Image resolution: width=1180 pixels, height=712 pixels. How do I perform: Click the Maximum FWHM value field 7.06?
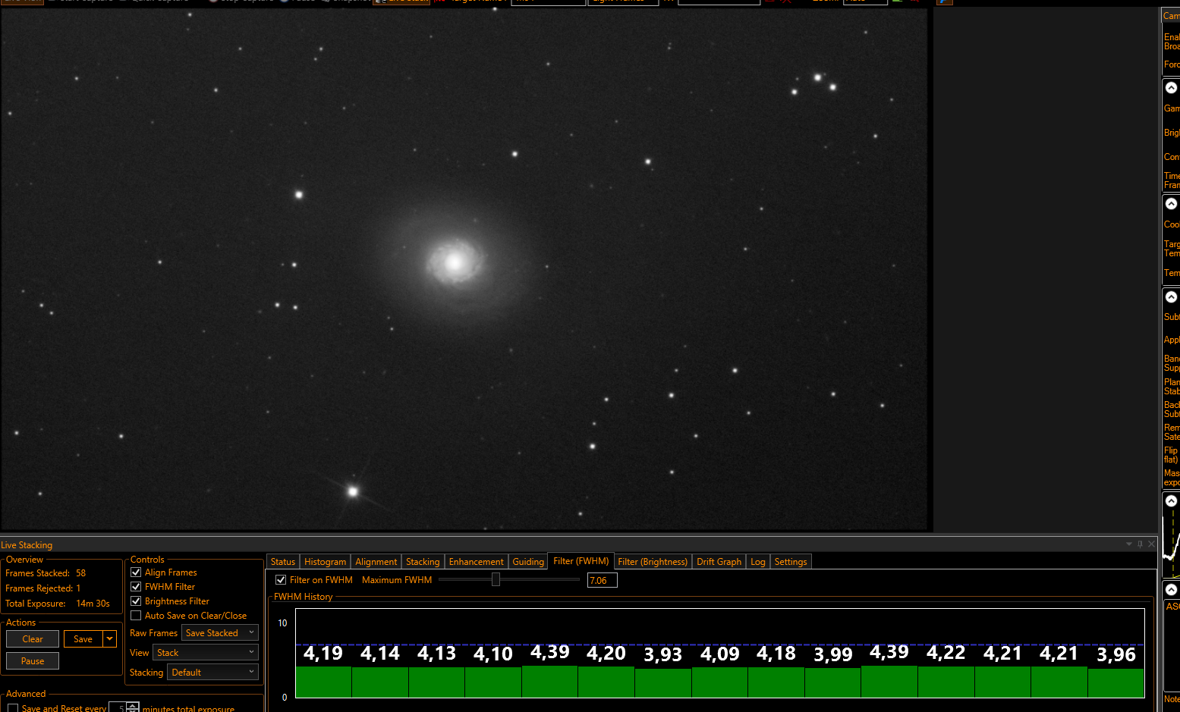pyautogui.click(x=603, y=581)
